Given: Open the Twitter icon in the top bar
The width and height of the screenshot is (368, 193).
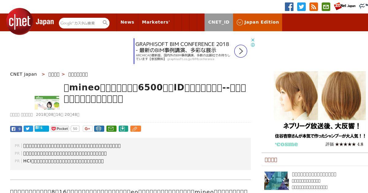Looking at the screenshot, I should point(301,7).
